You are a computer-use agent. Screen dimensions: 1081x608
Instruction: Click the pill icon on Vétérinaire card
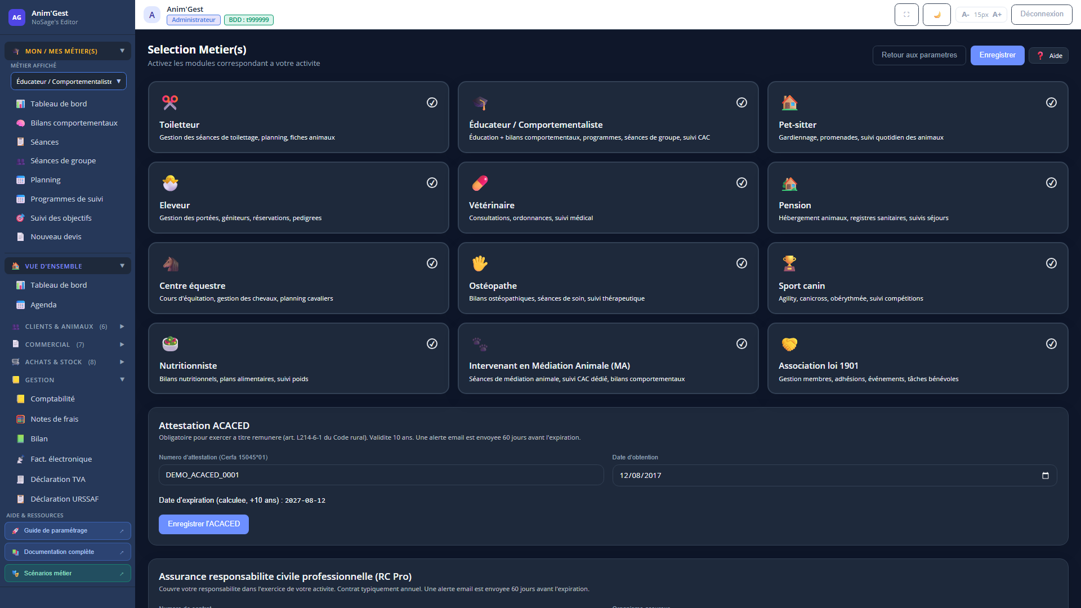tap(480, 183)
